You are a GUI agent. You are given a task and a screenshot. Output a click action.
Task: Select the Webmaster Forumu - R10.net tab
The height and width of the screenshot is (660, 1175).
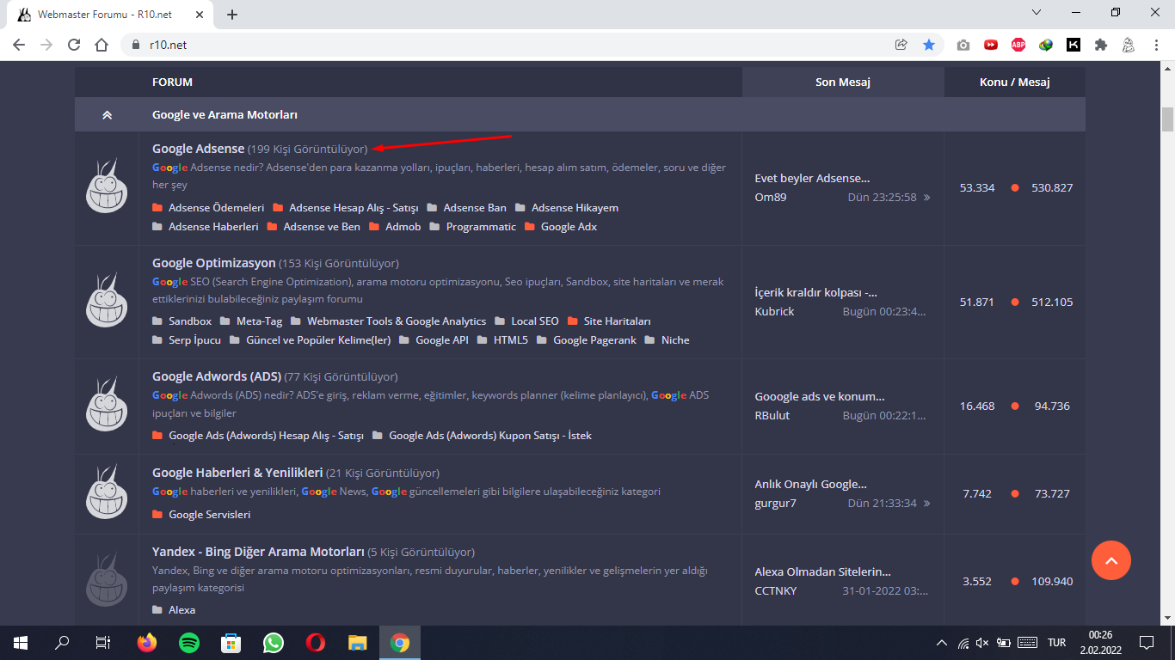[x=110, y=15]
